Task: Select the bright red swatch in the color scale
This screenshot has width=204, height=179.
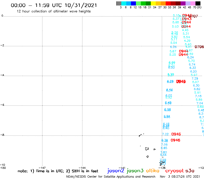Action: (x=168, y=3)
